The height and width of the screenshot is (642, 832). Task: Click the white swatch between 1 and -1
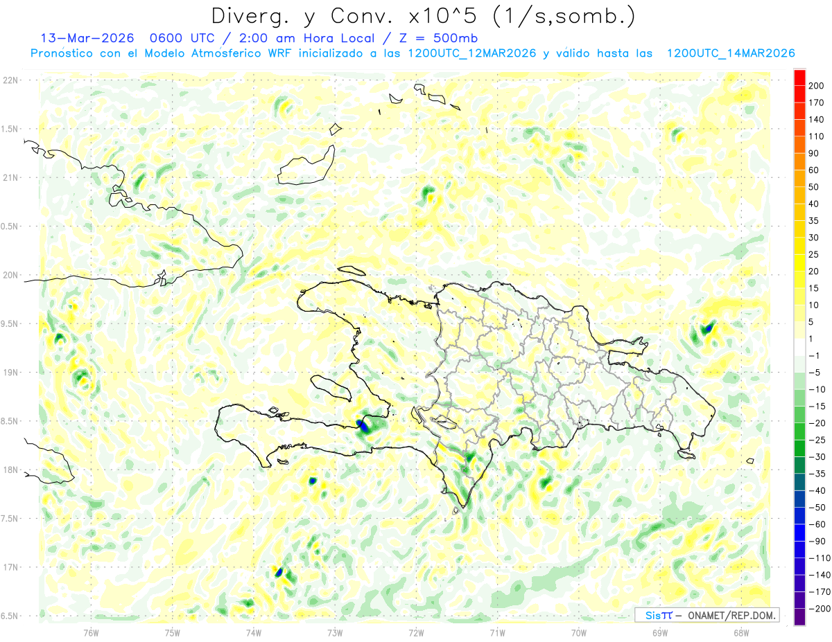pyautogui.click(x=799, y=348)
